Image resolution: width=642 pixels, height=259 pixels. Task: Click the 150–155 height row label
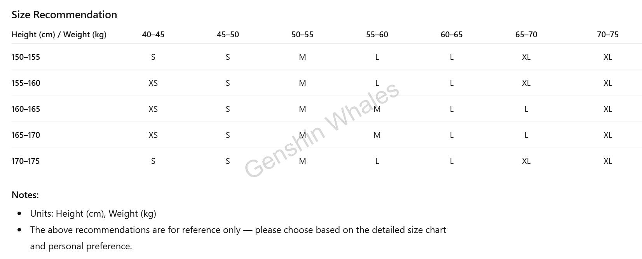tap(26, 57)
